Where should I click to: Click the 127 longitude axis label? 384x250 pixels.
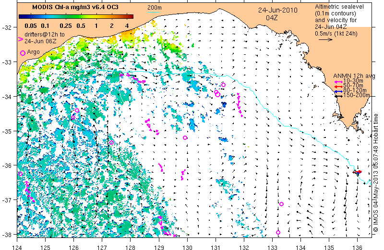coord(102,247)
